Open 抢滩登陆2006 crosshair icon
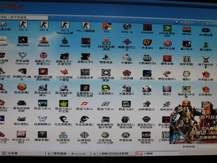This screenshot has height=163, width=217. point(84,135)
